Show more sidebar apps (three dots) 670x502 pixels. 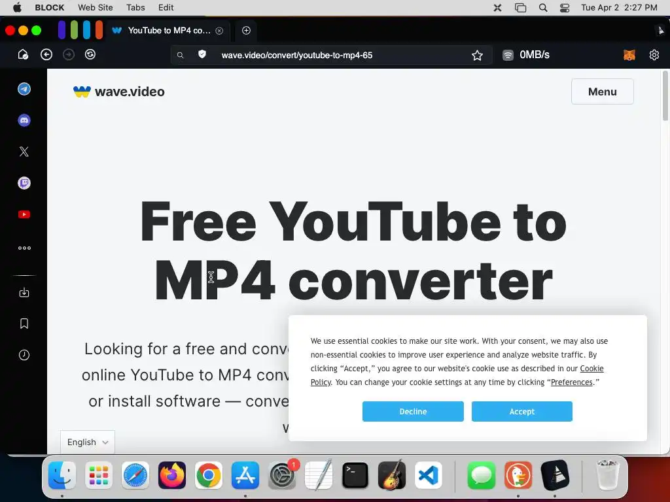pos(24,248)
